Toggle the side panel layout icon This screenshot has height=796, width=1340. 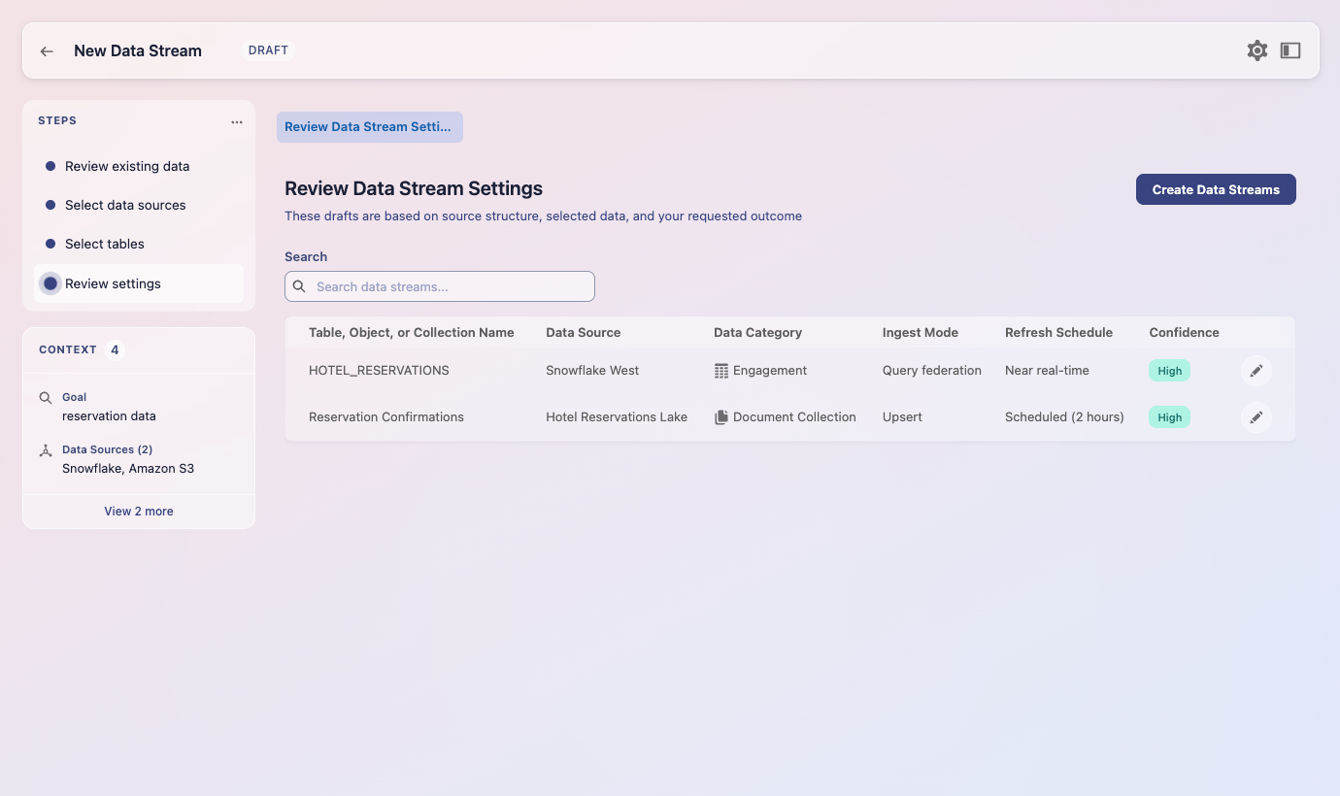[x=1290, y=50]
